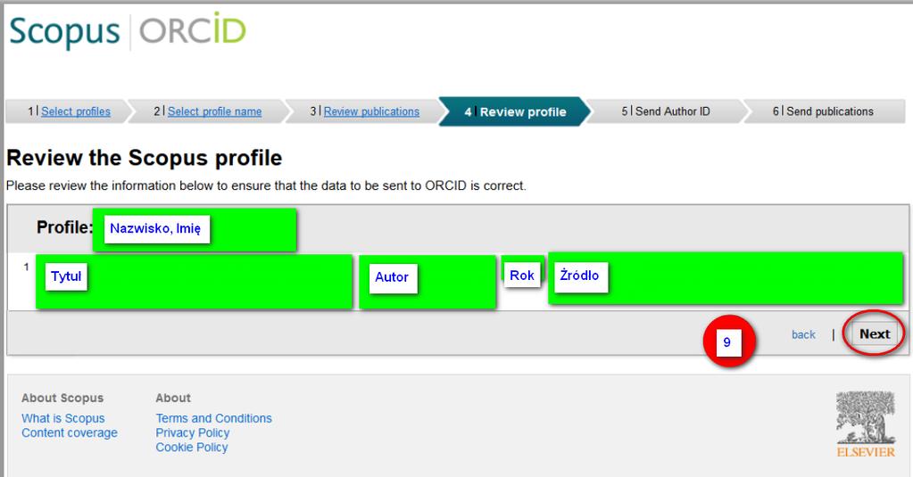Go to step 2 Select profile name
Image resolution: width=913 pixels, height=477 pixels.
pyautogui.click(x=214, y=111)
